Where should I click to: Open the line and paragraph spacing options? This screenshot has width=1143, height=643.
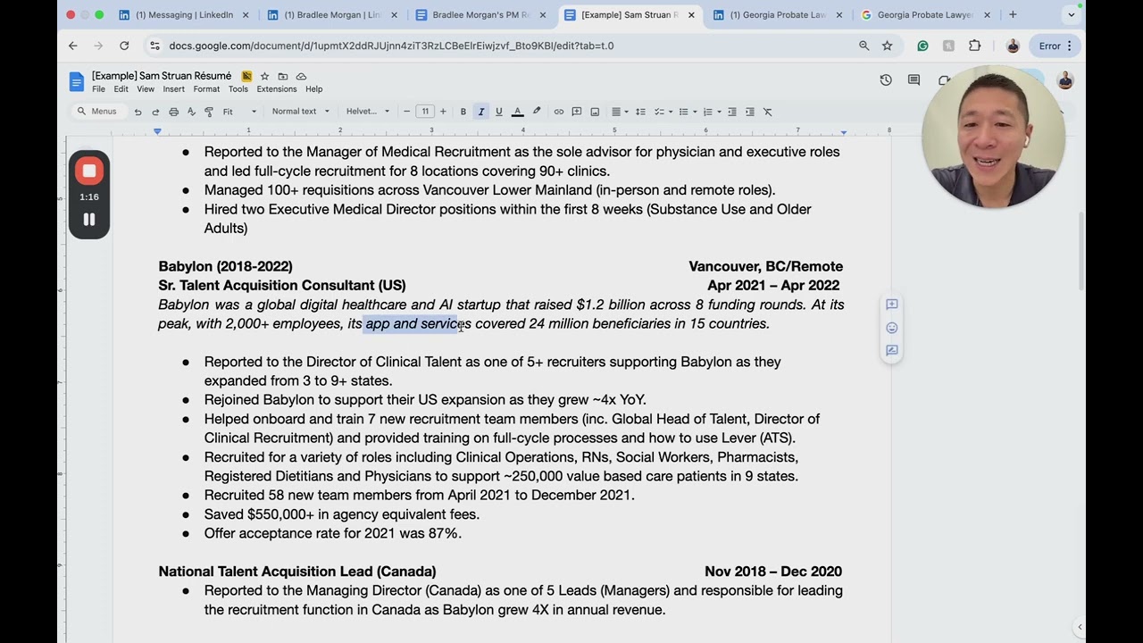coord(640,112)
